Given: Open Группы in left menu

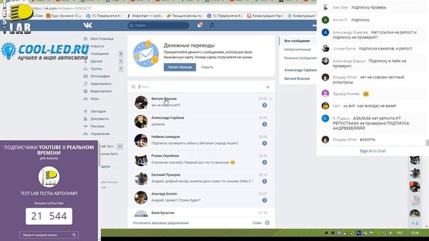Looking at the screenshot, I should click(97, 68).
